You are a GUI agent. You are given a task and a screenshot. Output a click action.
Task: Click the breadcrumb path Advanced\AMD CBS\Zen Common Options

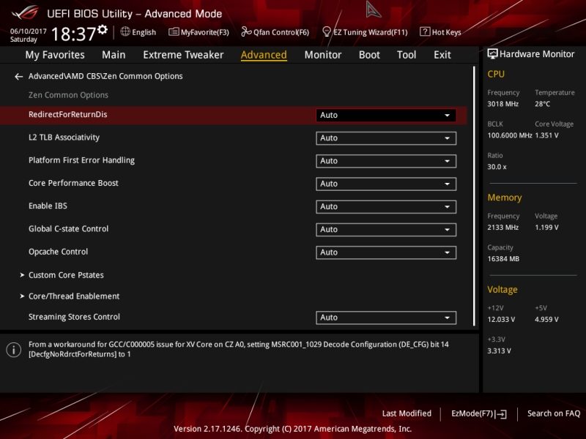105,76
